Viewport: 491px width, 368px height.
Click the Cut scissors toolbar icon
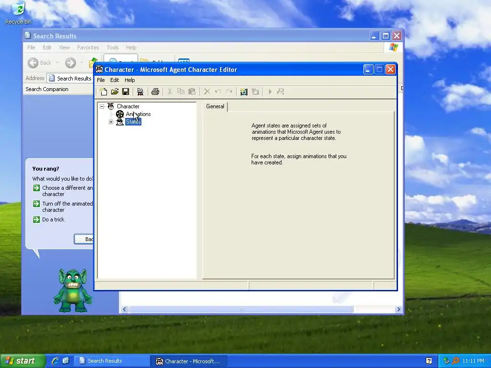(x=170, y=92)
